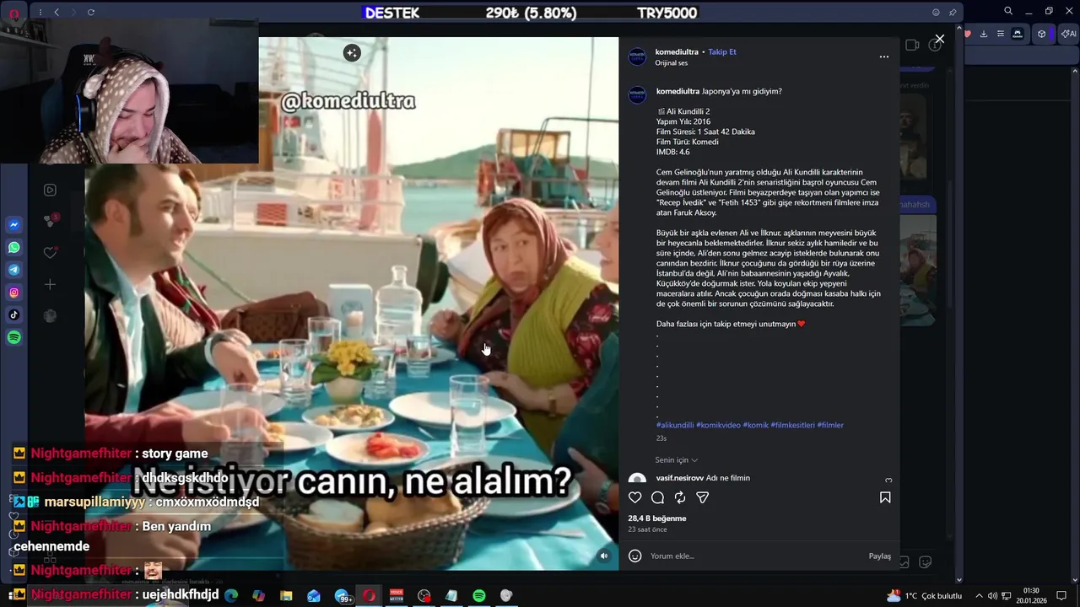1080x607 pixels.
Task: Open the #komikvideo hashtag
Action: pos(718,425)
